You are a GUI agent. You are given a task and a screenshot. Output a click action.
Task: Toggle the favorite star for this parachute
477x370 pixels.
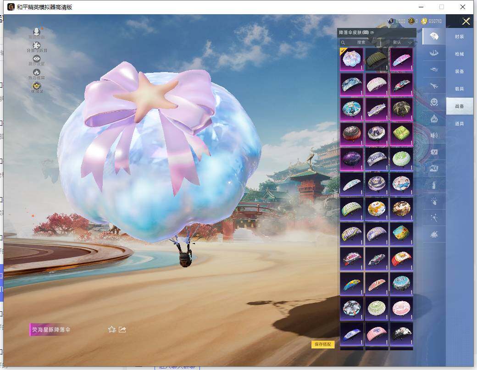coord(111,330)
